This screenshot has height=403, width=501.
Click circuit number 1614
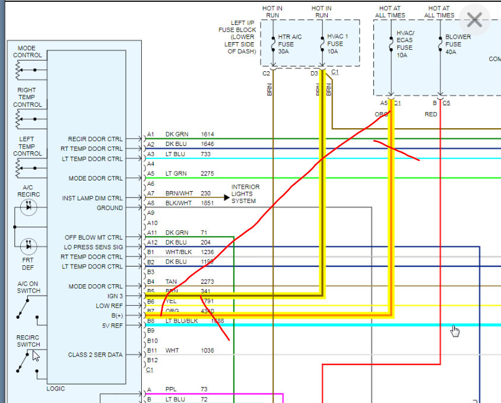tap(207, 134)
